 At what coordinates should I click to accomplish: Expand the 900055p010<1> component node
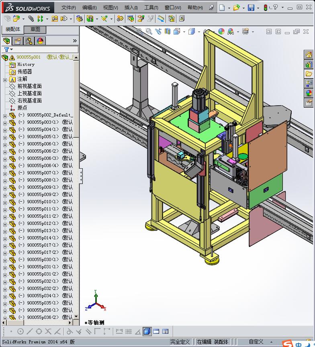click(5, 203)
